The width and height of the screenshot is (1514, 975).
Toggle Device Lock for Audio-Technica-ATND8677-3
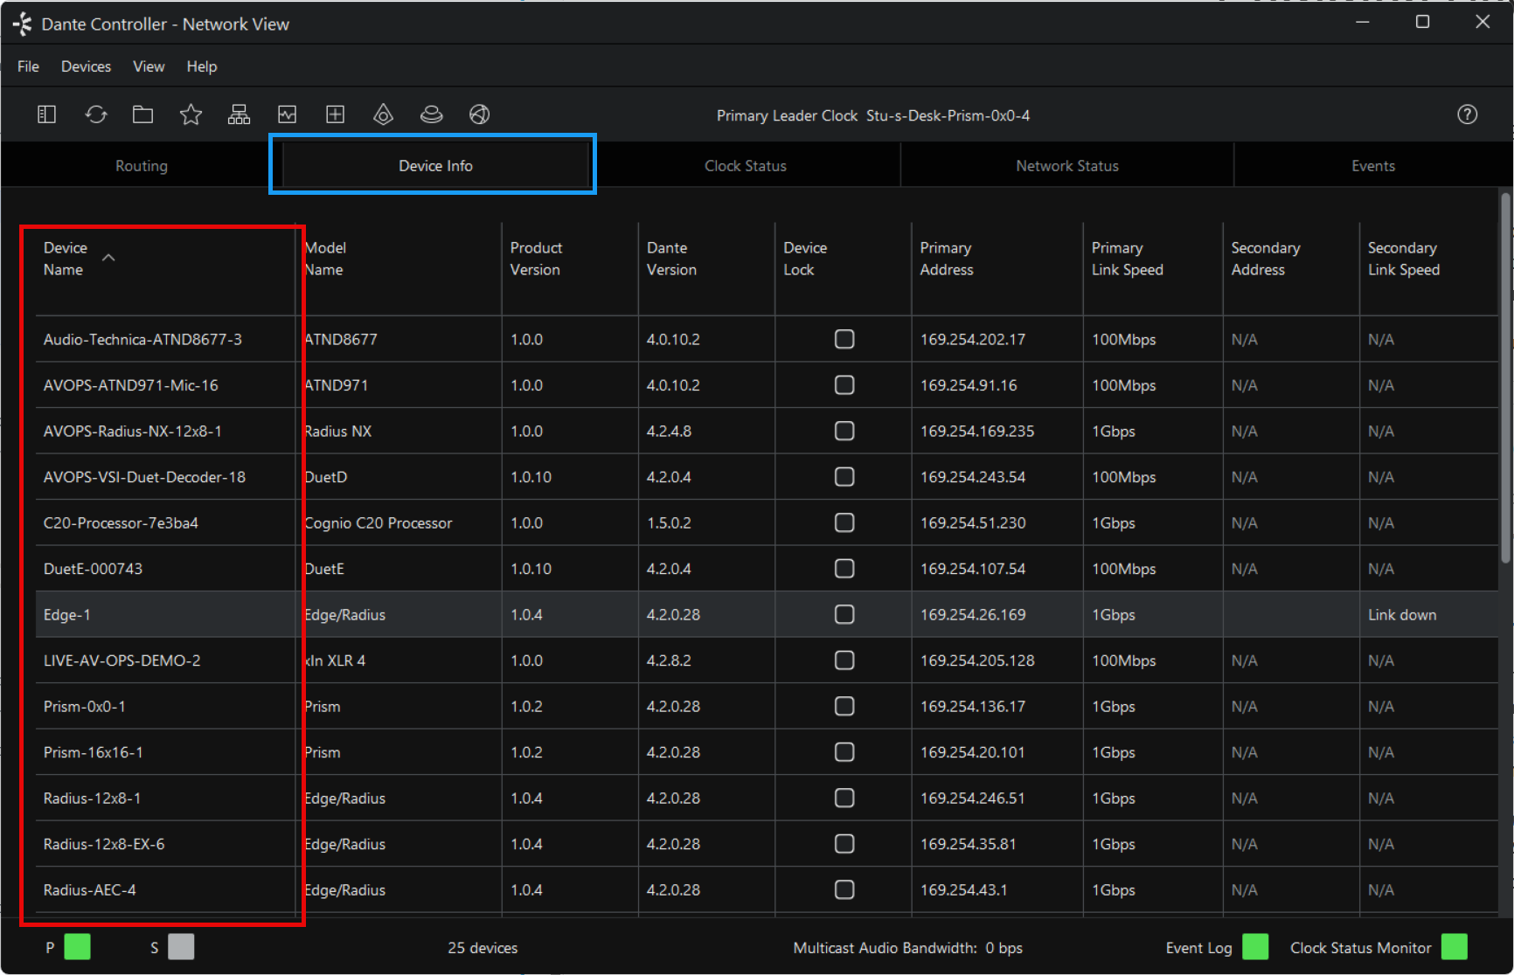(x=844, y=339)
